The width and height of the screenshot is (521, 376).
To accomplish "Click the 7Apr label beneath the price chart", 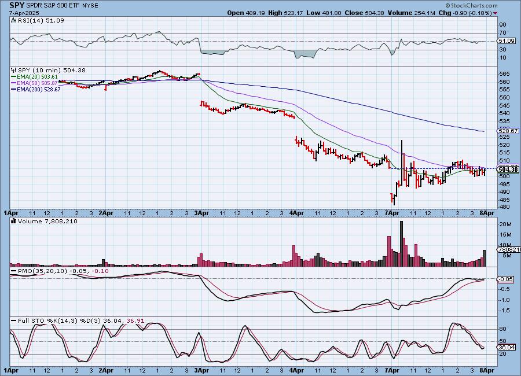I will 392,213.
